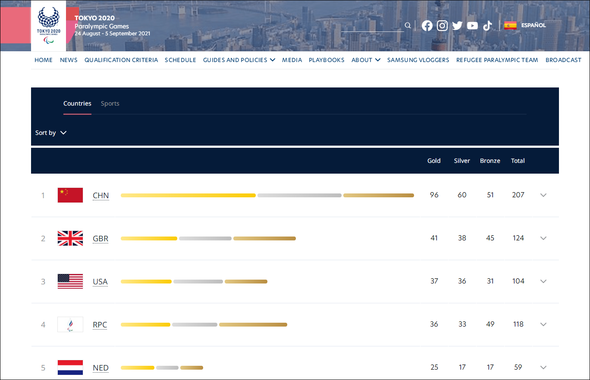
Task: Open the Twitter social icon
Action: tap(457, 26)
